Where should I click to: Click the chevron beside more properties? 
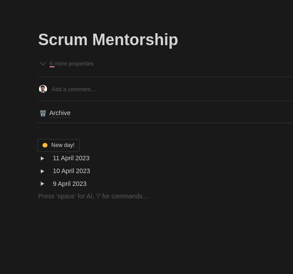43,64
